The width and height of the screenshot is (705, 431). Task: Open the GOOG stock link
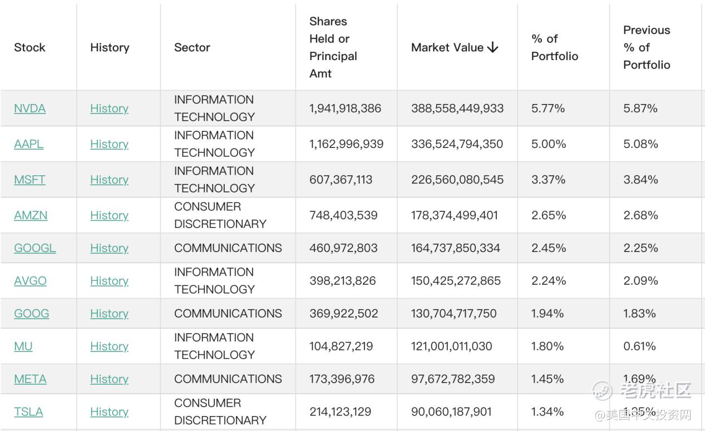[31, 314]
